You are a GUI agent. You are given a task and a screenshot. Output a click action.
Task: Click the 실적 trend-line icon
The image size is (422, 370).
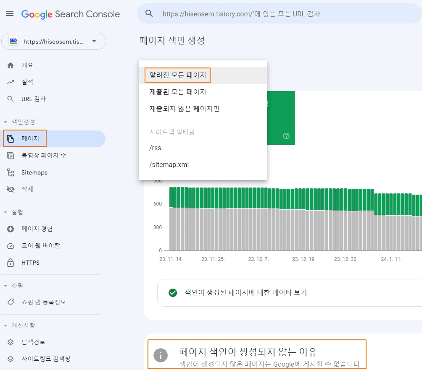(x=11, y=82)
